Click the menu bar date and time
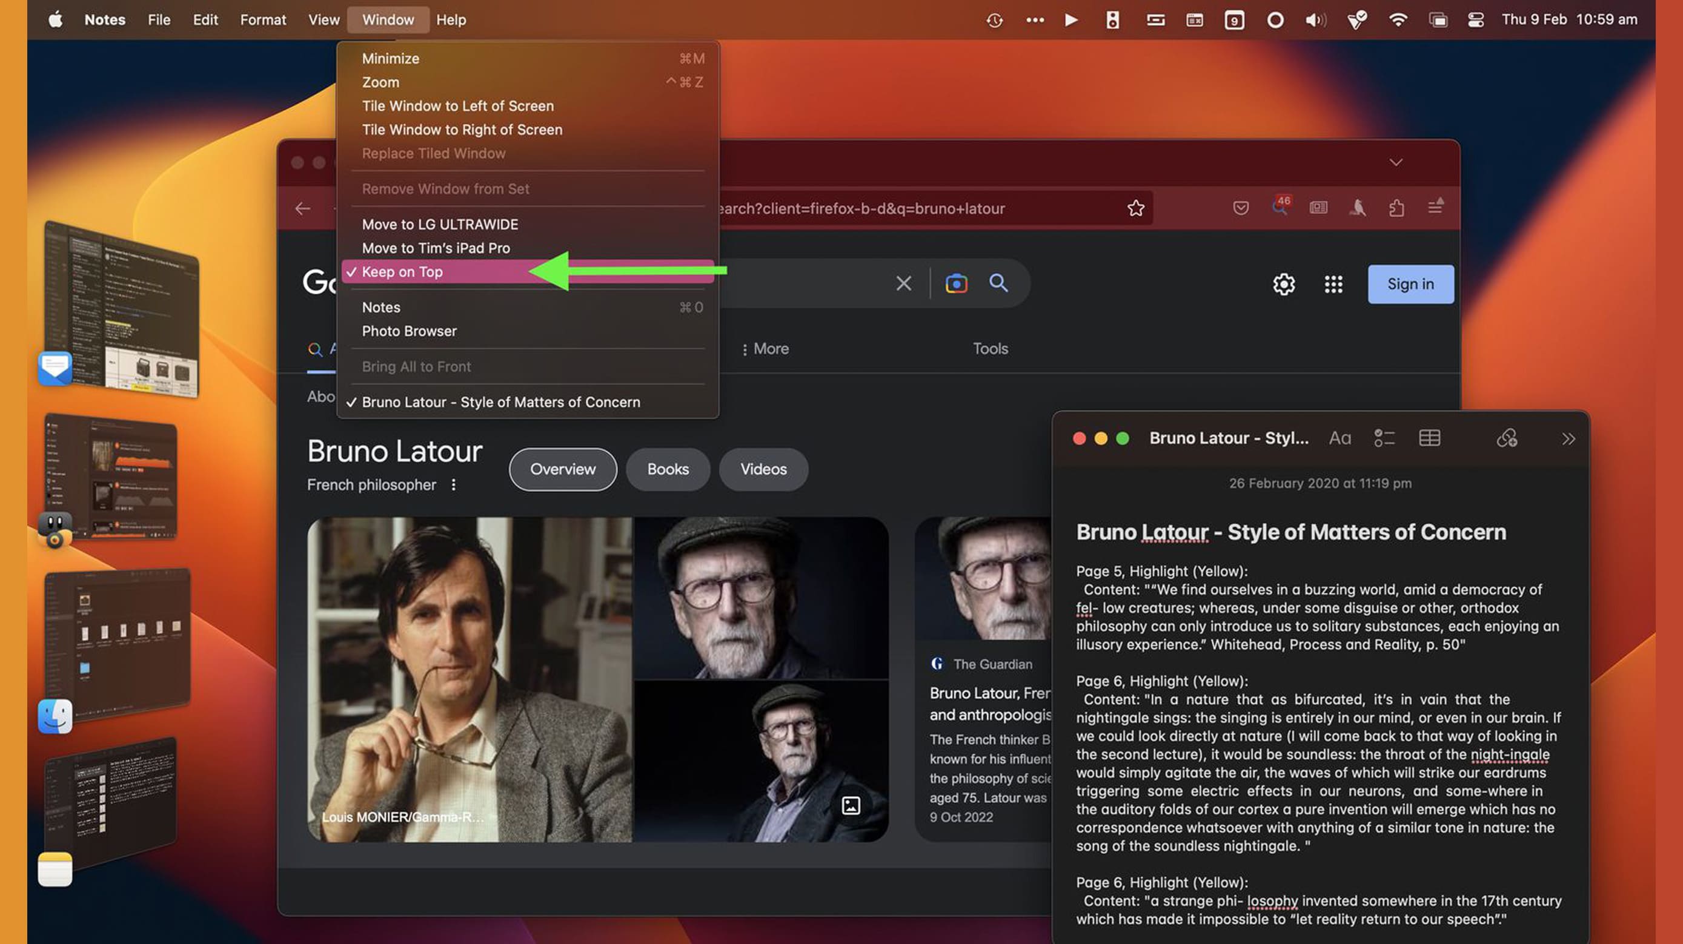This screenshot has width=1683, height=944. (x=1569, y=19)
